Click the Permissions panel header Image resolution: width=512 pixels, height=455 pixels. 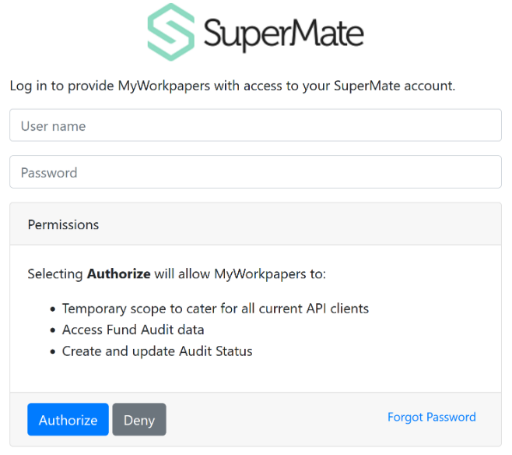click(255, 224)
